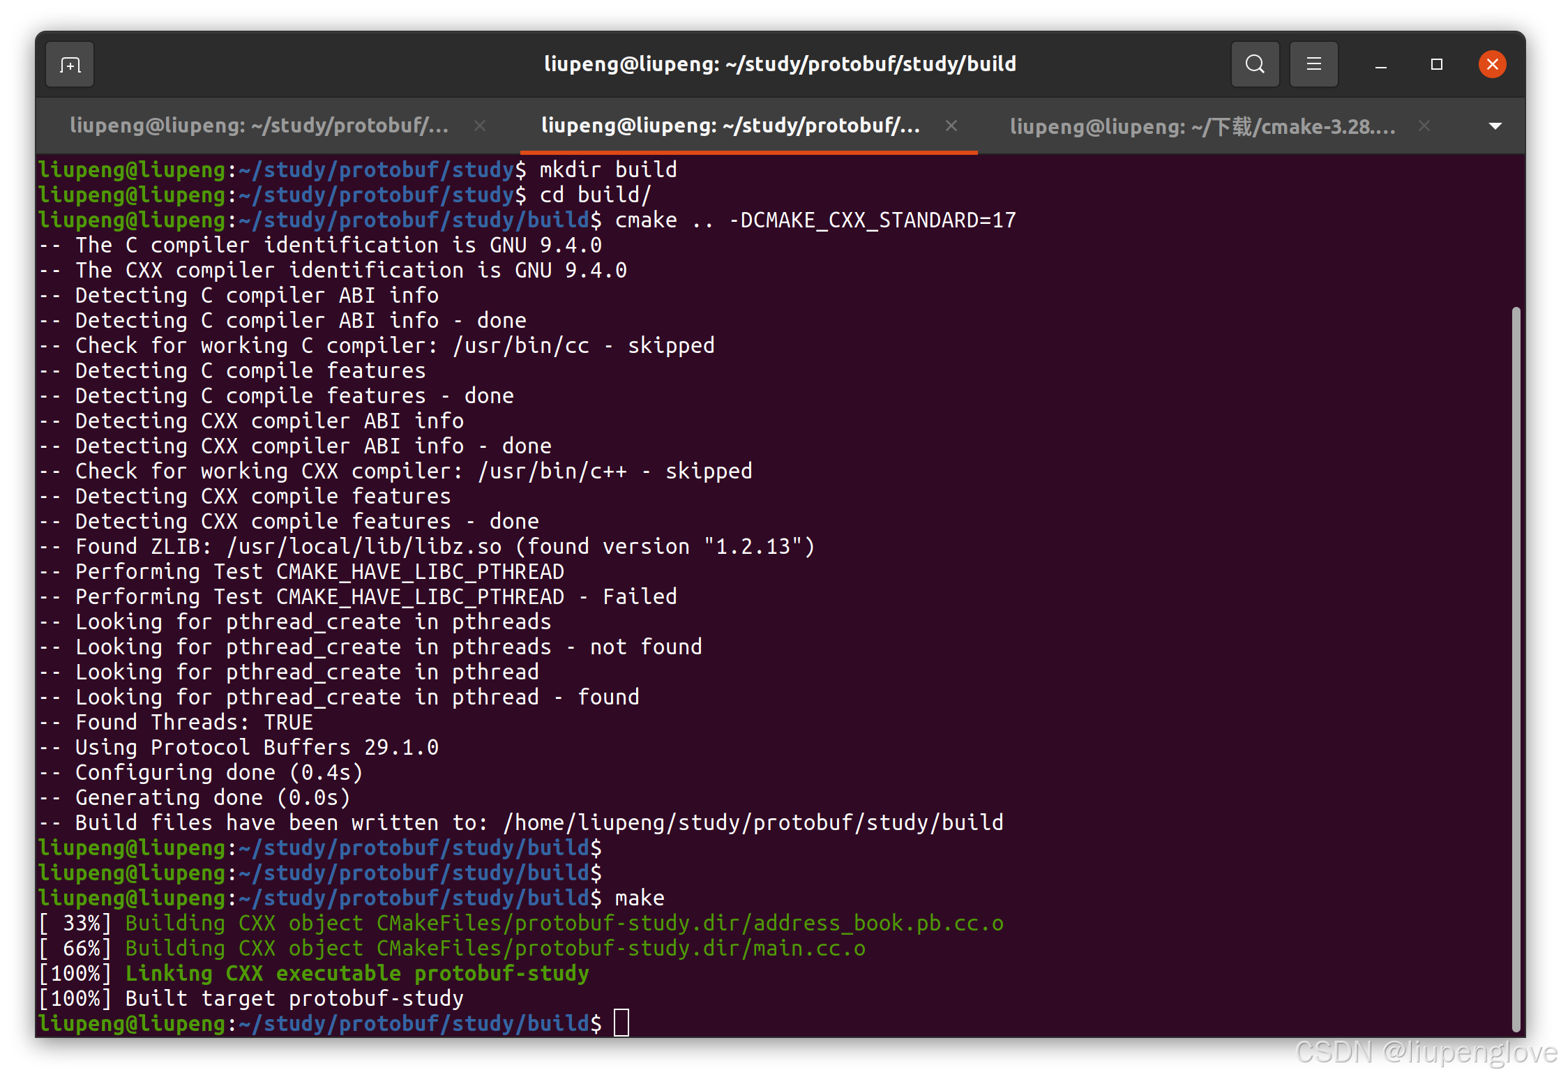Open the terminal search
The width and height of the screenshot is (1561, 1077).
click(x=1255, y=65)
